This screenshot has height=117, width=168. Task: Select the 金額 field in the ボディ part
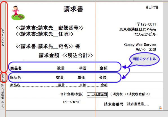(x=97, y=85)
